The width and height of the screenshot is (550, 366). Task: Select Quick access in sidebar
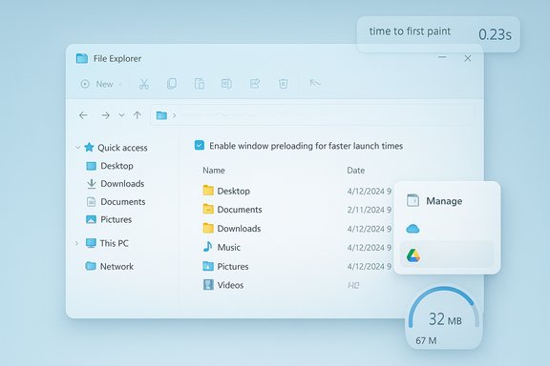pyautogui.click(x=116, y=148)
